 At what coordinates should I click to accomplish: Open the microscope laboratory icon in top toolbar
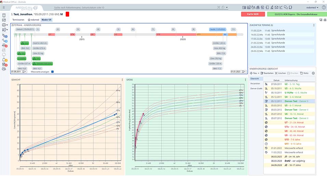(272, 8)
